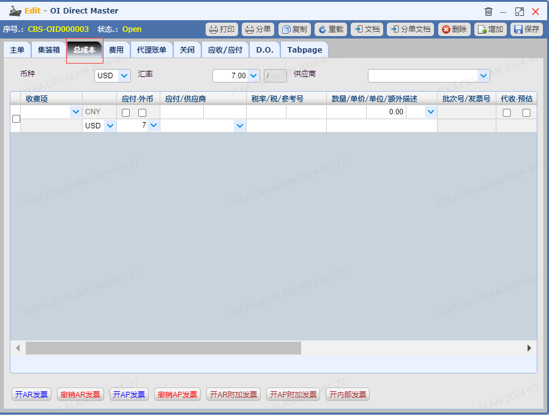Click the CBS-OID000003 serial number
Screen dimensions: 549x415
pos(58,29)
